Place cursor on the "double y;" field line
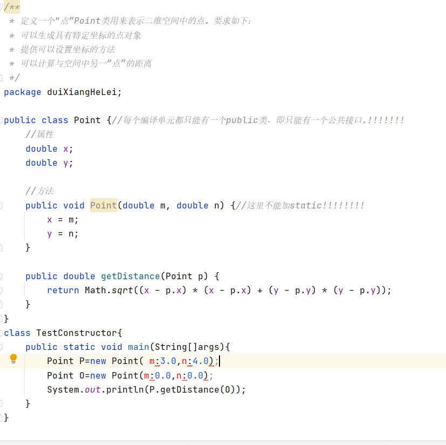Image resolution: width=446 pixels, height=445 pixels. click(x=49, y=163)
